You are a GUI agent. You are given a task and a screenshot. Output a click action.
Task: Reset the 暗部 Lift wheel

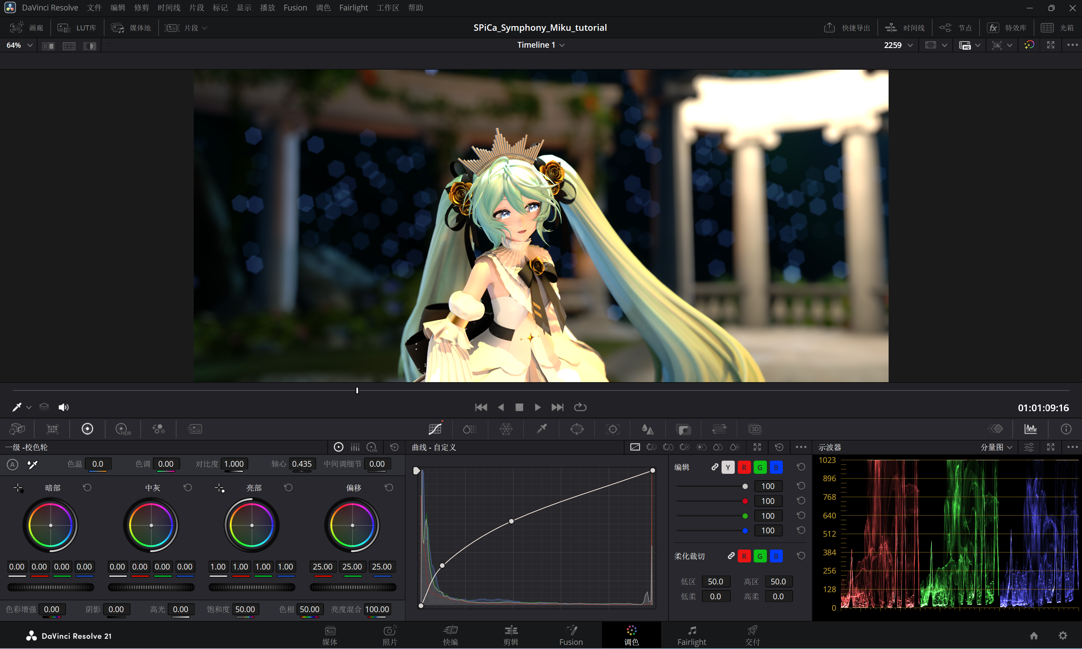87,487
